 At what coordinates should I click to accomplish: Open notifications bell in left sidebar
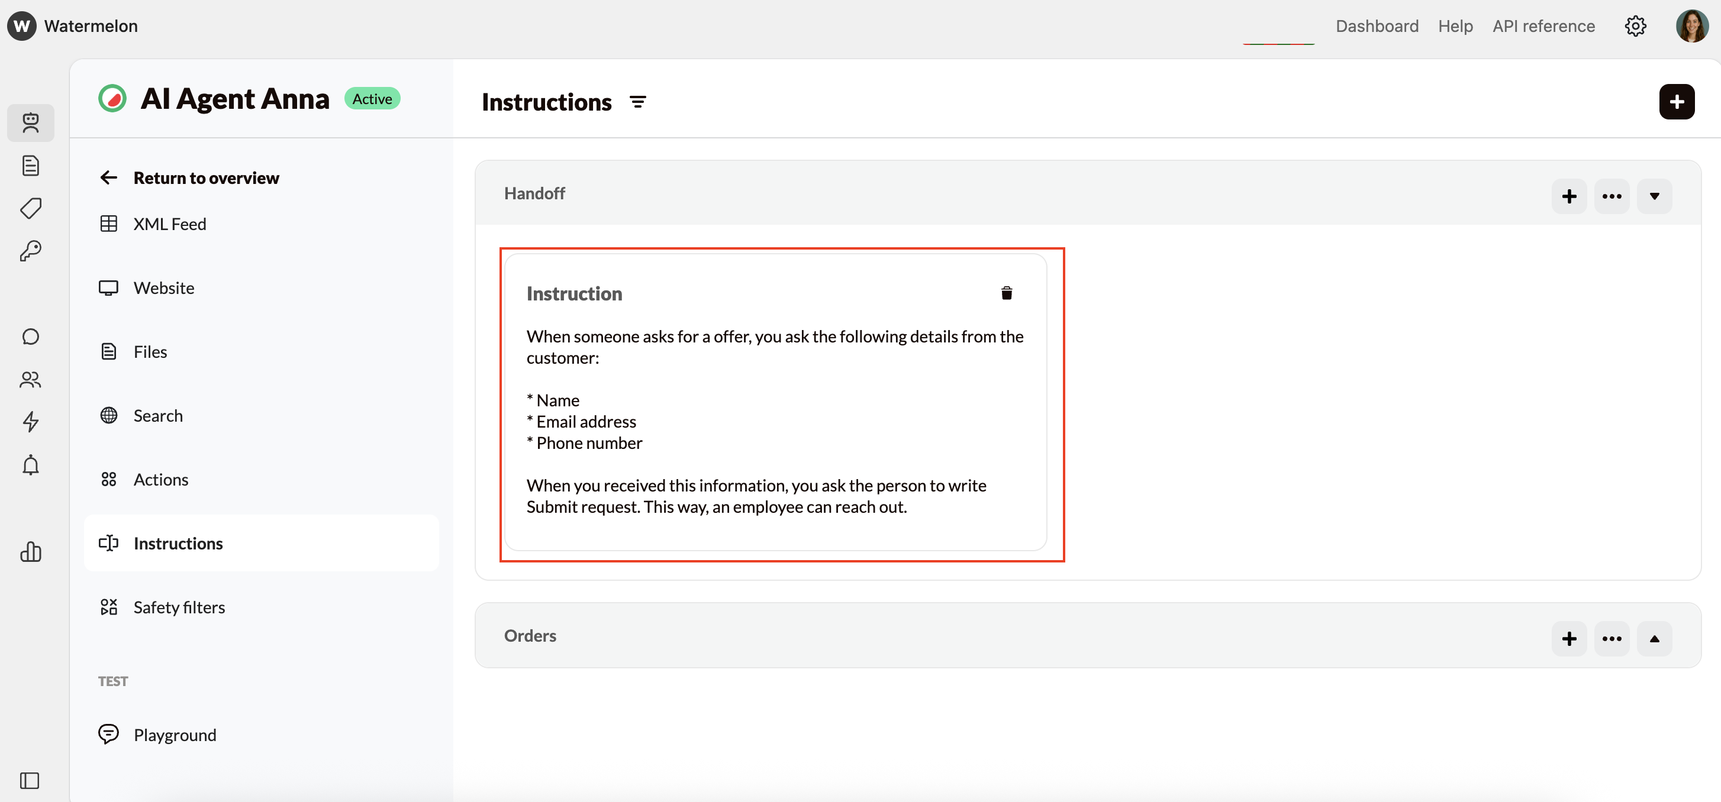coord(31,465)
